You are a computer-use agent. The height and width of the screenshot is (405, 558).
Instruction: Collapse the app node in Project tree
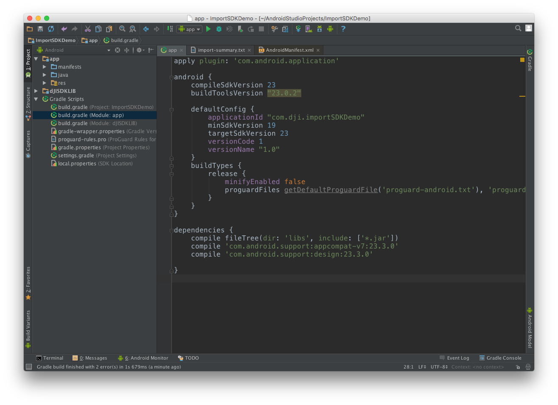[36, 59]
